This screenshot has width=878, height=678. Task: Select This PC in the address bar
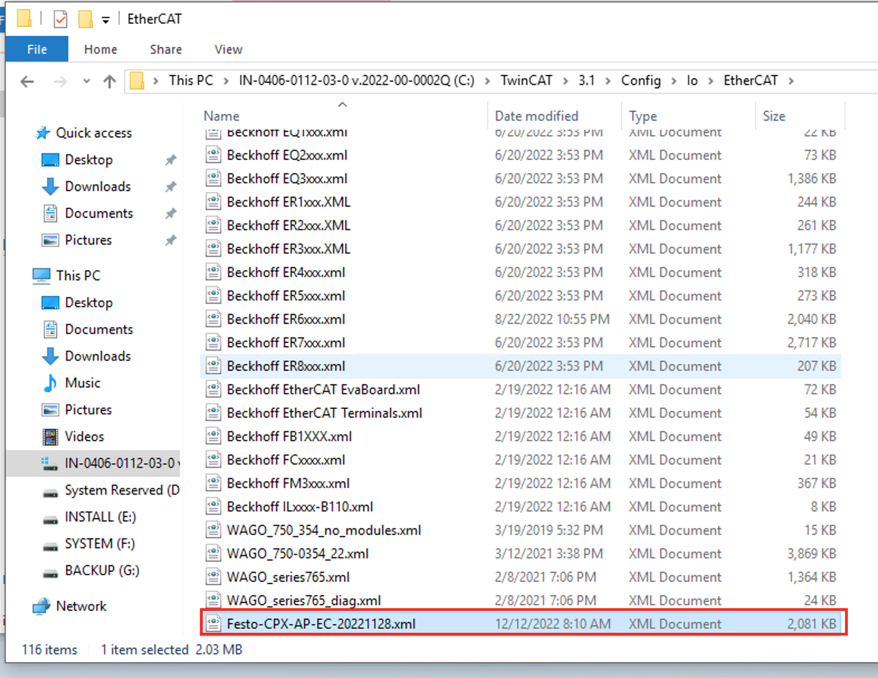(x=191, y=80)
